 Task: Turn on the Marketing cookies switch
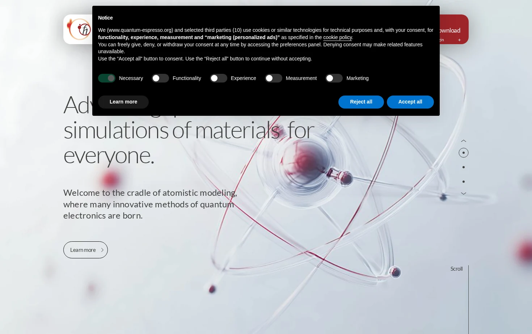tap(334, 78)
